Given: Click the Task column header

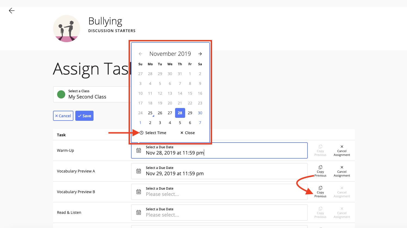Looking at the screenshot, I should click(x=61, y=135).
